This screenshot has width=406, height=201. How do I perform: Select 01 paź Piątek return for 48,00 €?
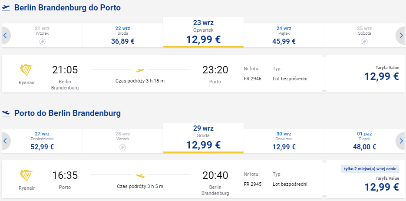tap(364, 141)
